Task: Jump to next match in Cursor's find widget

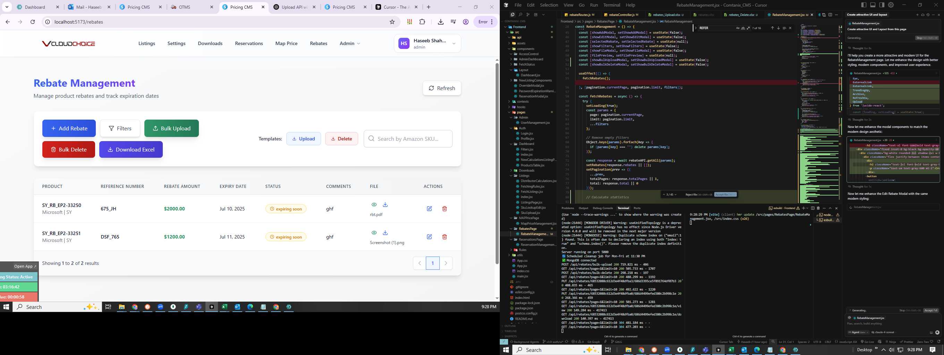Action: click(779, 28)
